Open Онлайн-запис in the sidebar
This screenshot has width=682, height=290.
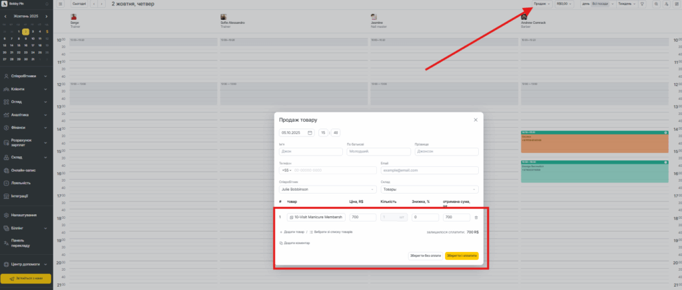26,170
